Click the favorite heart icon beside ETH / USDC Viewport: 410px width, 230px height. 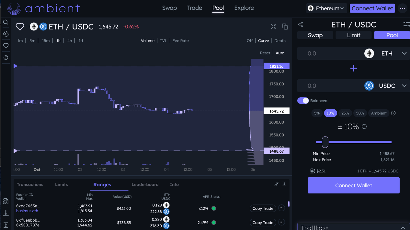20,27
